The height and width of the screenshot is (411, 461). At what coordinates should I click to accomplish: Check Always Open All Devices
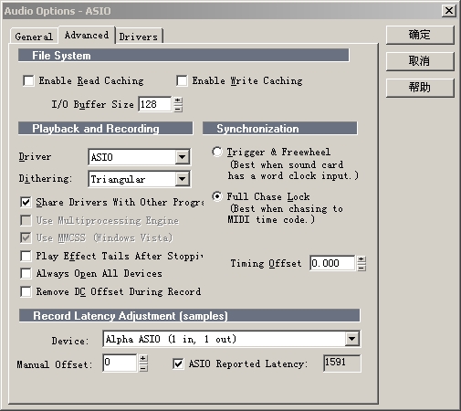(26, 273)
